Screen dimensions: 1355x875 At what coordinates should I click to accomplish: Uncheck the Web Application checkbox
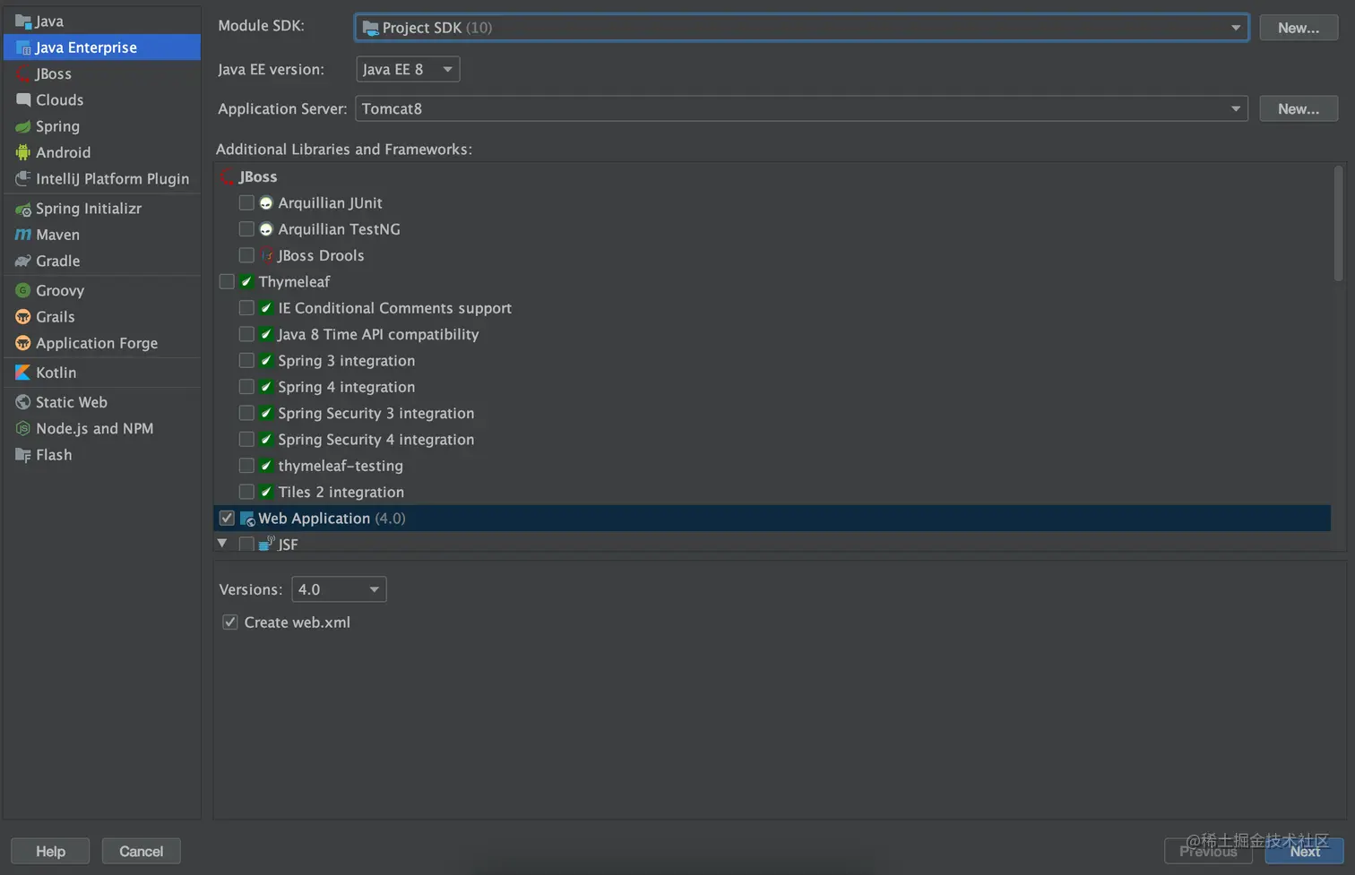click(227, 519)
